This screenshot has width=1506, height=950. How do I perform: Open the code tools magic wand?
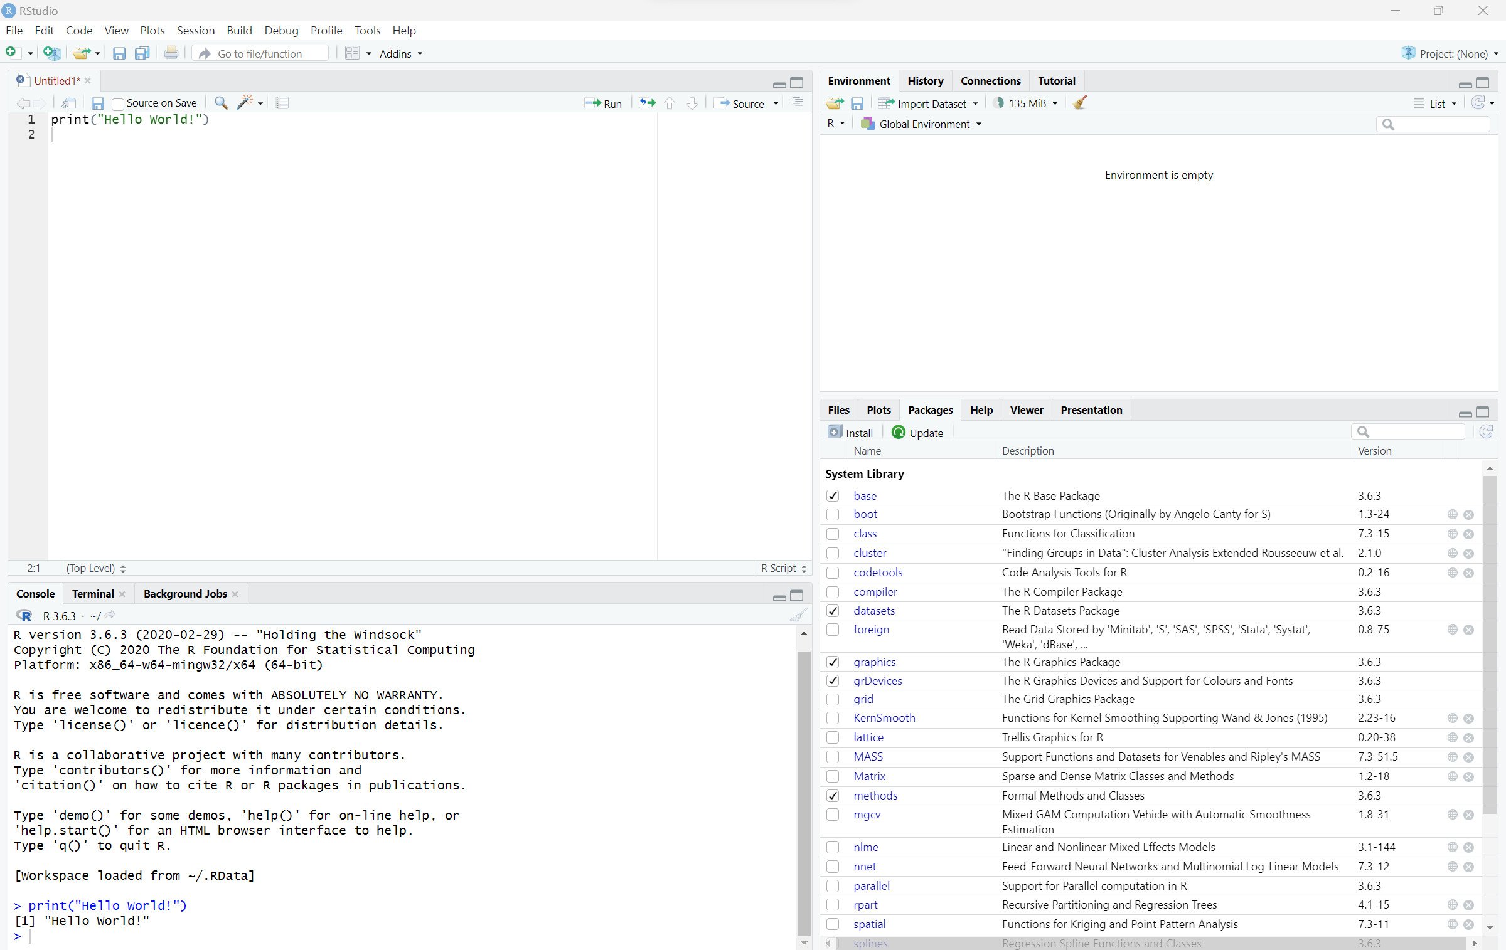245,103
